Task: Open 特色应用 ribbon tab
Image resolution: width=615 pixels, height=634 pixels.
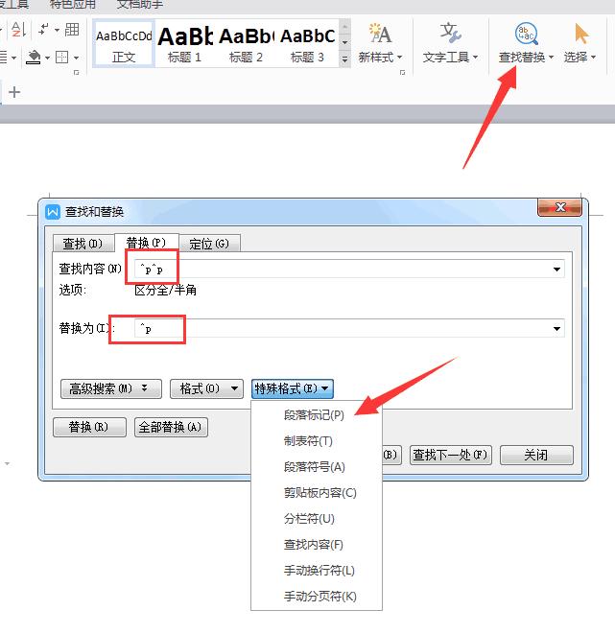Action: pyautogui.click(x=73, y=5)
